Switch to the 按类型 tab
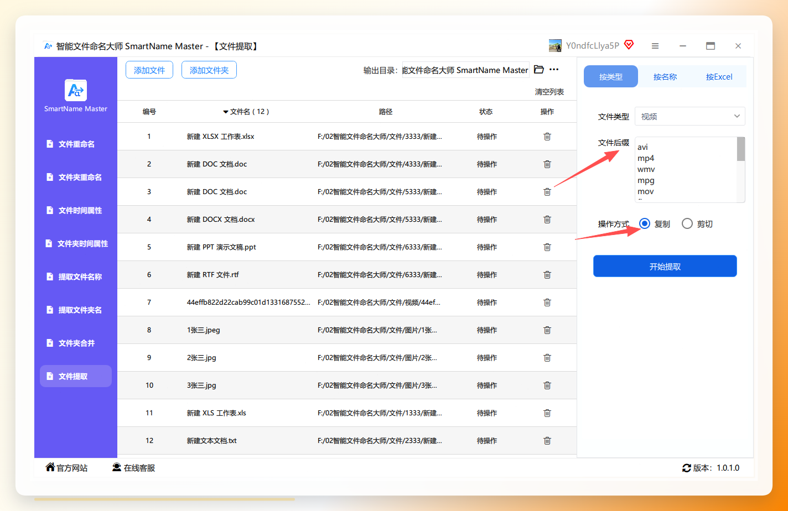Image resolution: width=788 pixels, height=511 pixels. coord(611,77)
